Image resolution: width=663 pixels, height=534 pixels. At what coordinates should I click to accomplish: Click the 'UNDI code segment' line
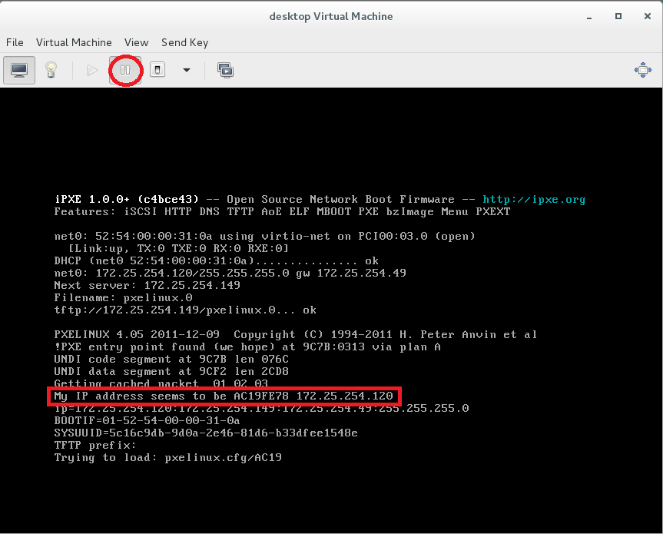click(x=171, y=359)
